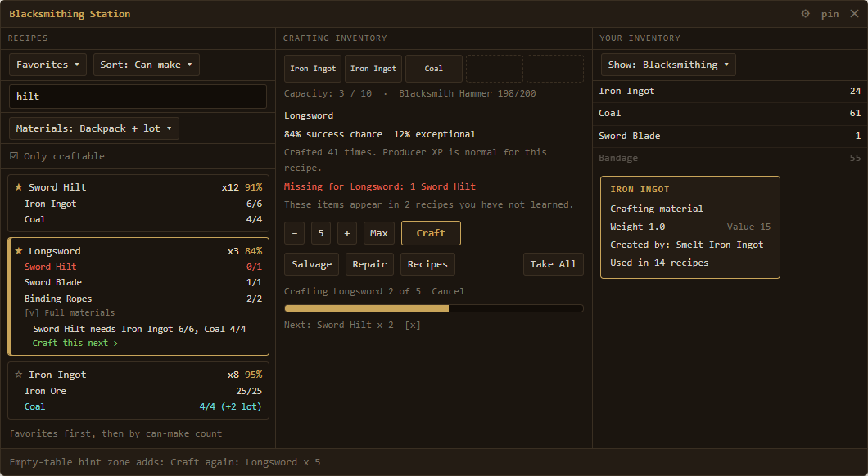
Task: Open the Sort: Can make dropdown
Action: coord(146,65)
